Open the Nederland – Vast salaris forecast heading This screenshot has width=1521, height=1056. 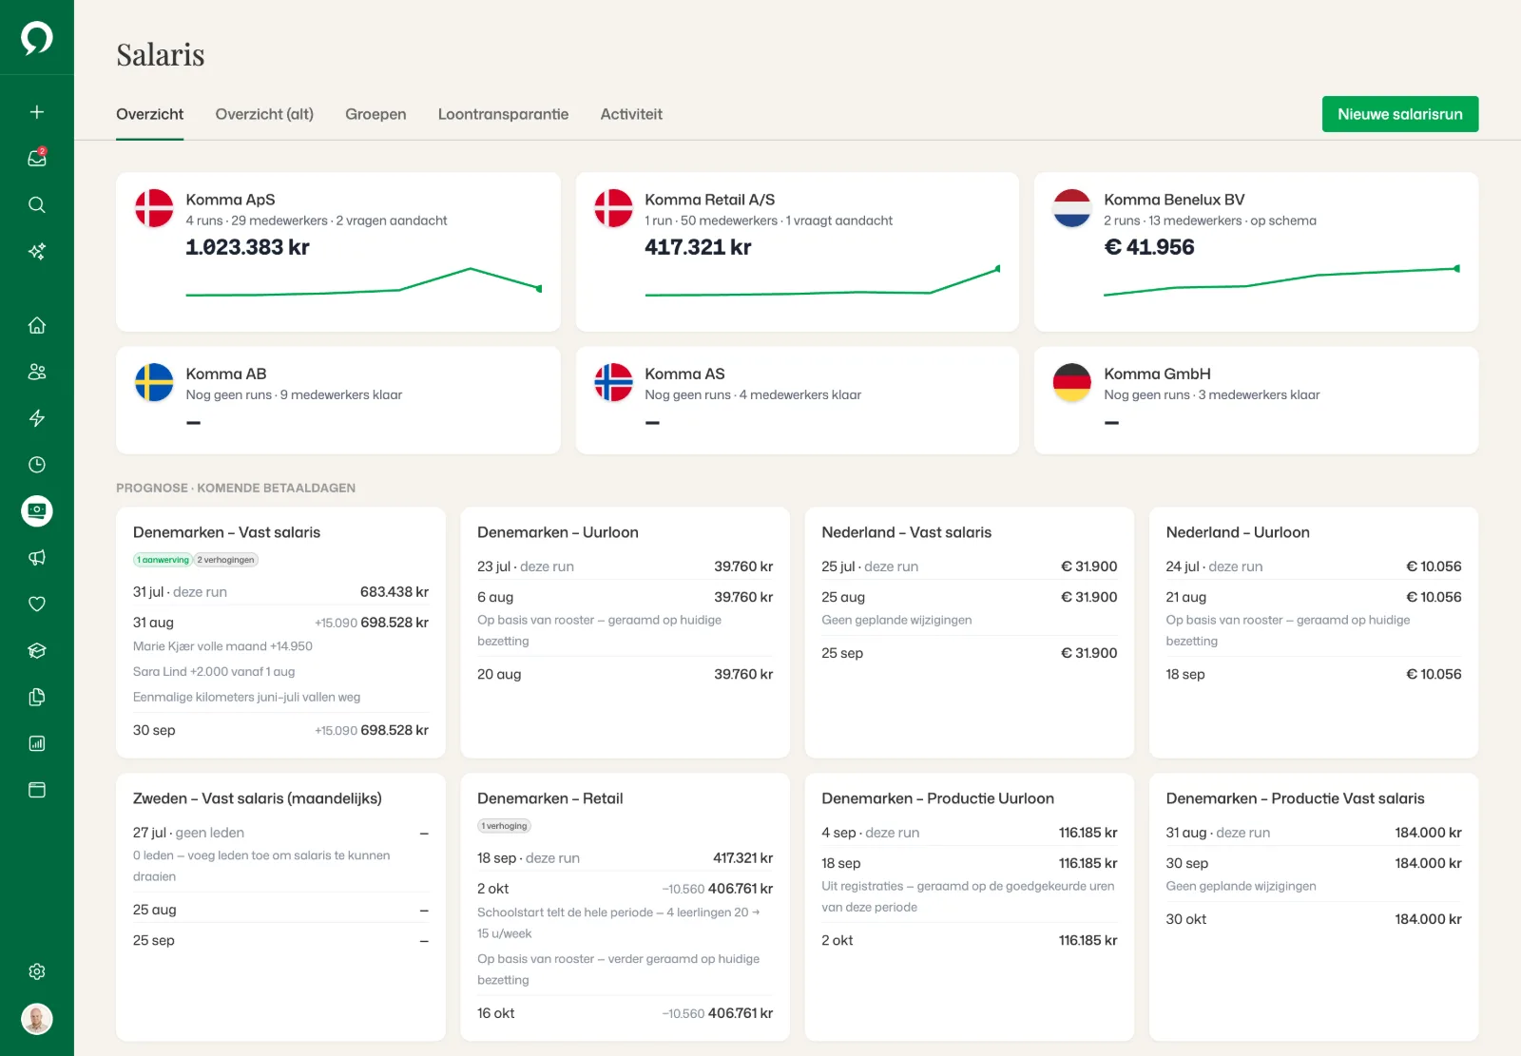(906, 532)
